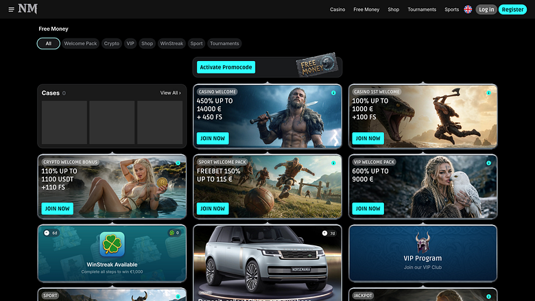Click the Log in button

tap(486, 10)
